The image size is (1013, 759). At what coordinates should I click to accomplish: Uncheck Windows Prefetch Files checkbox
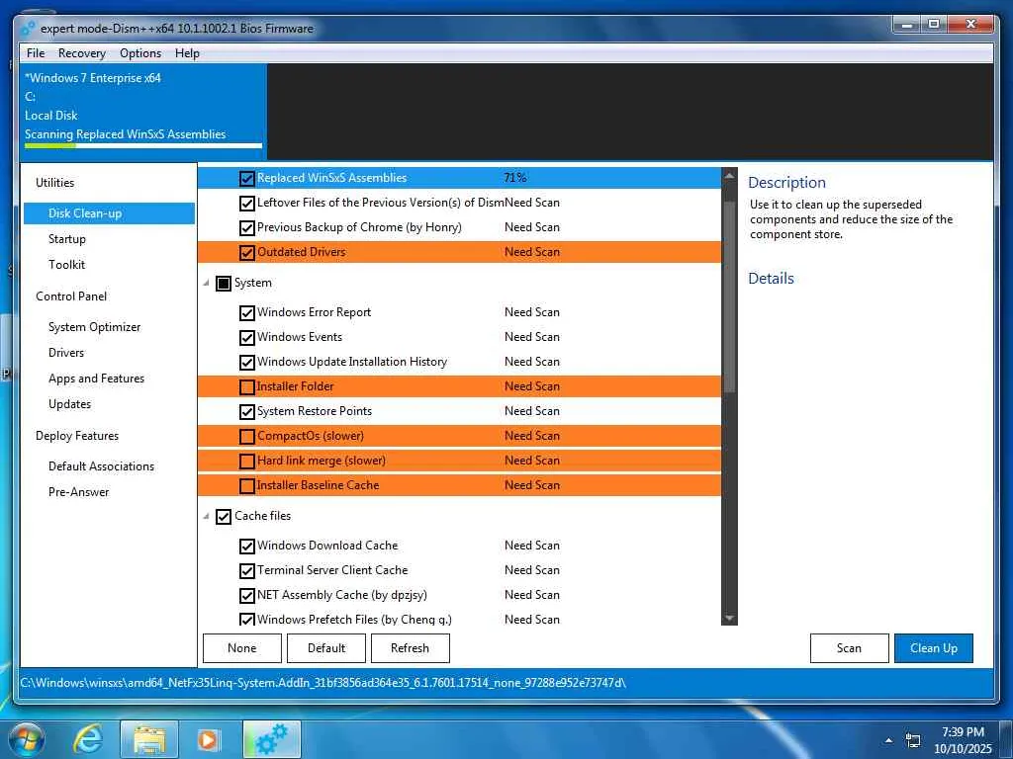(x=246, y=620)
